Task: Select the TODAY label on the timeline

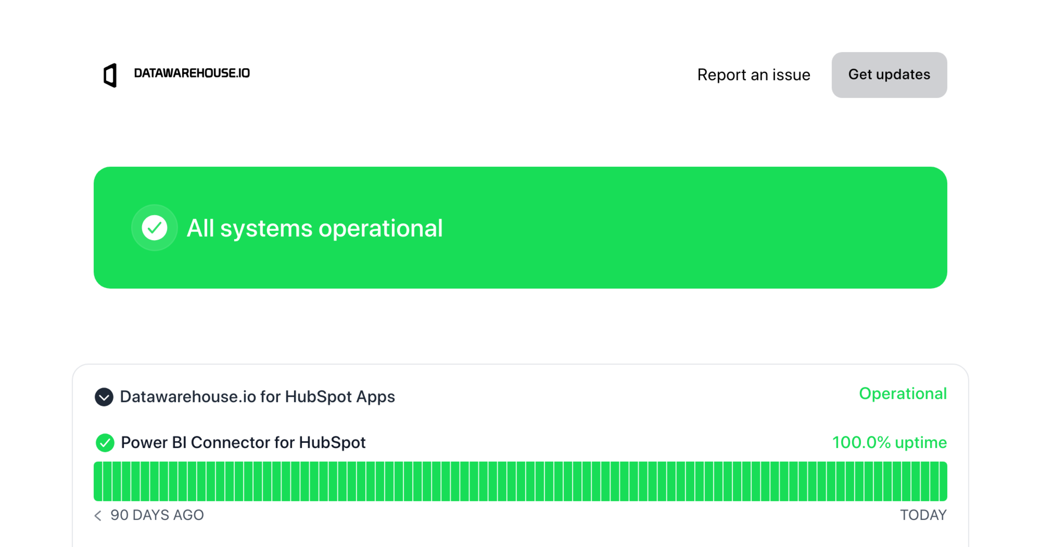Action: click(x=923, y=515)
